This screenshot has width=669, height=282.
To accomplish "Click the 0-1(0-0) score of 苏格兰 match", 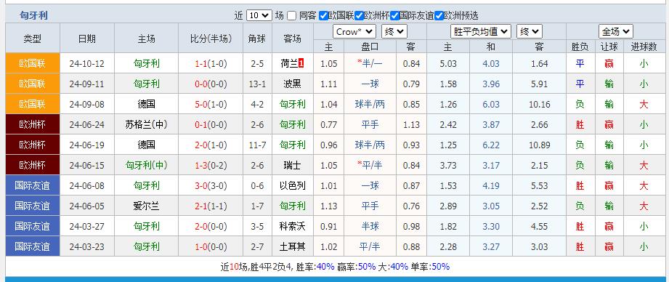I will click(211, 125).
